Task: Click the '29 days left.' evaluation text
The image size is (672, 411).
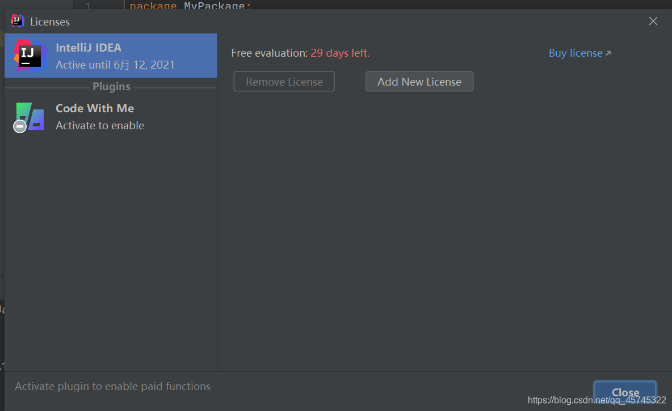Action: pos(340,53)
